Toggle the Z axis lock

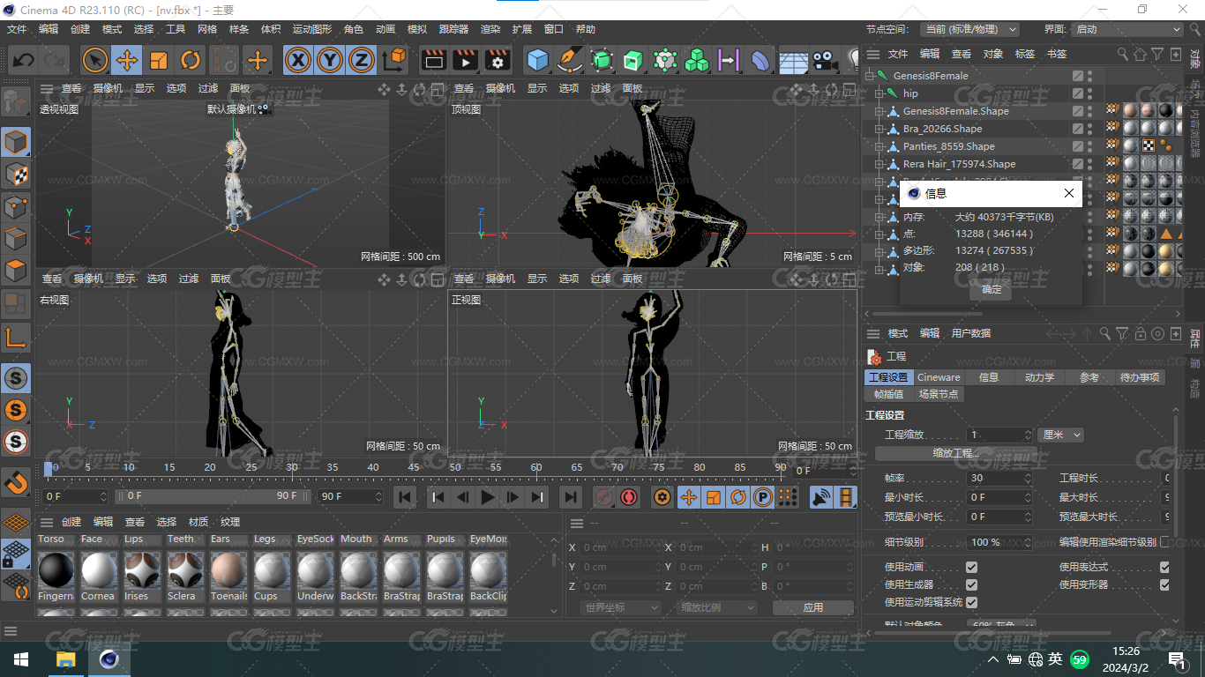pos(361,60)
